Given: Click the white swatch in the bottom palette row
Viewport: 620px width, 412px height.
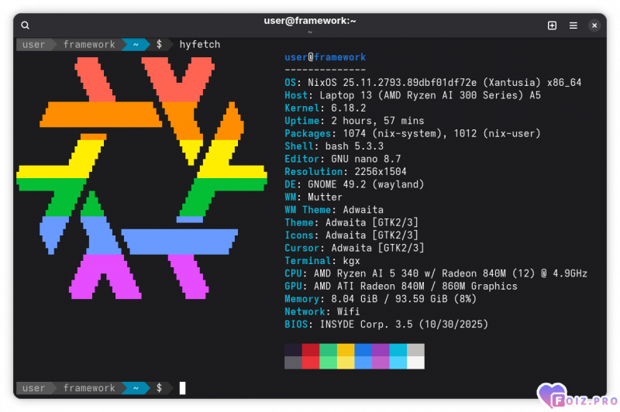Looking at the screenshot, I should pyautogui.click(x=415, y=362).
